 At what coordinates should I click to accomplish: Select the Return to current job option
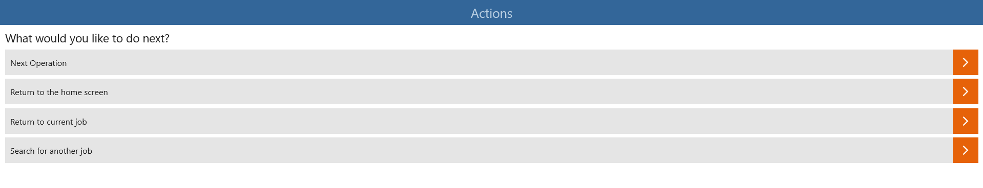(x=492, y=121)
